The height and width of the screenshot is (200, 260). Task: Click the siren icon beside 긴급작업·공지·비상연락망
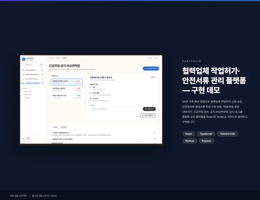tap(23, 83)
